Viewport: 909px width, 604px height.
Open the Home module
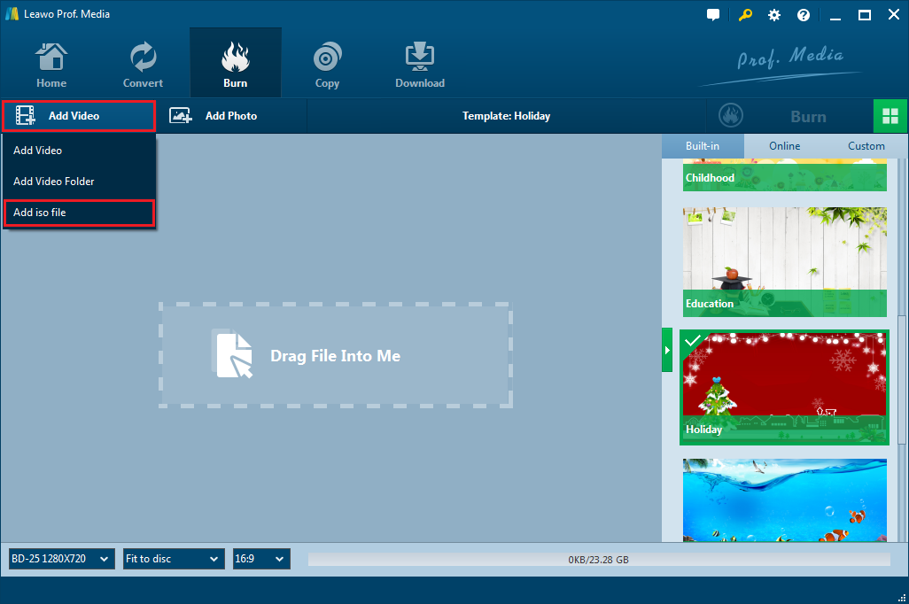51,65
